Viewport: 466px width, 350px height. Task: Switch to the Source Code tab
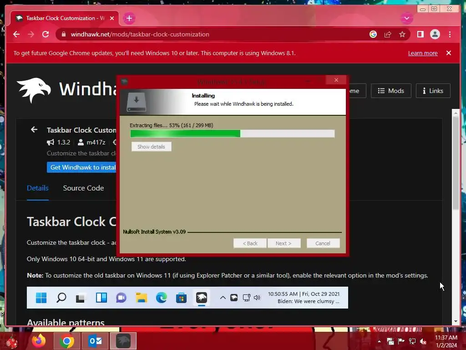tap(84, 188)
